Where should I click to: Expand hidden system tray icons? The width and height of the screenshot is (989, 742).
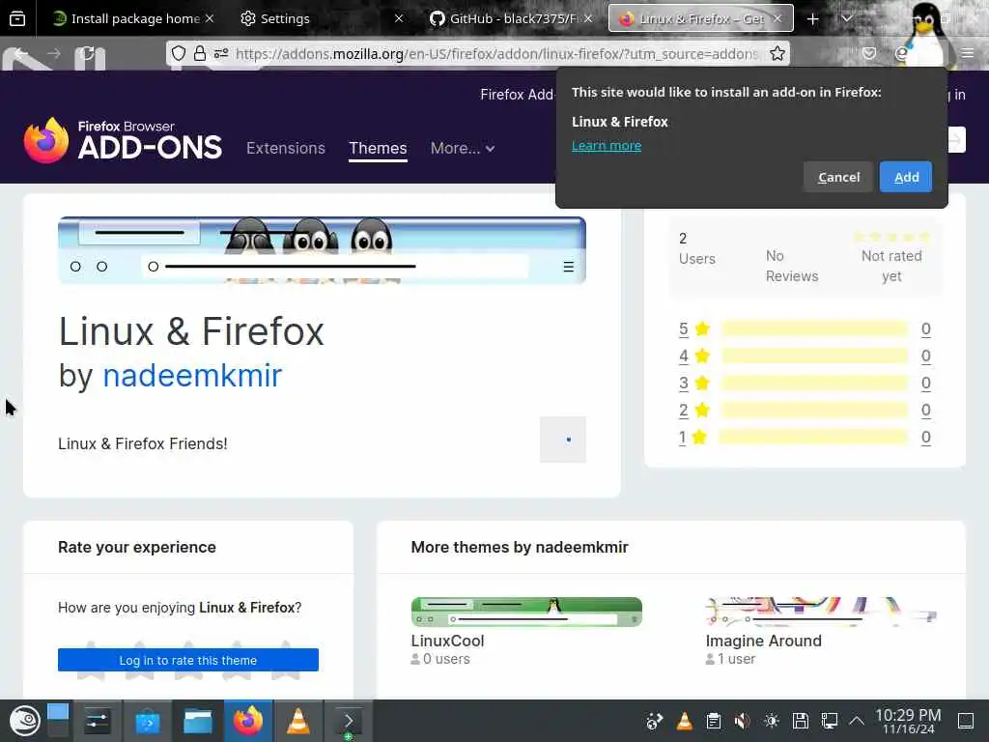pyautogui.click(x=857, y=721)
